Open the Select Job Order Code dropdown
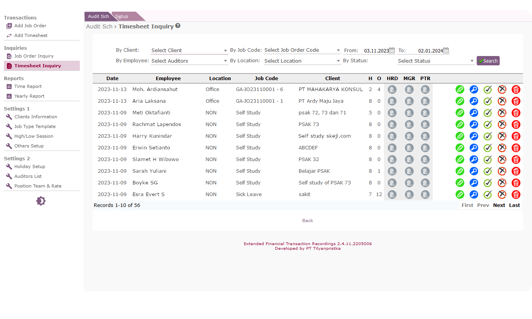 click(x=302, y=50)
